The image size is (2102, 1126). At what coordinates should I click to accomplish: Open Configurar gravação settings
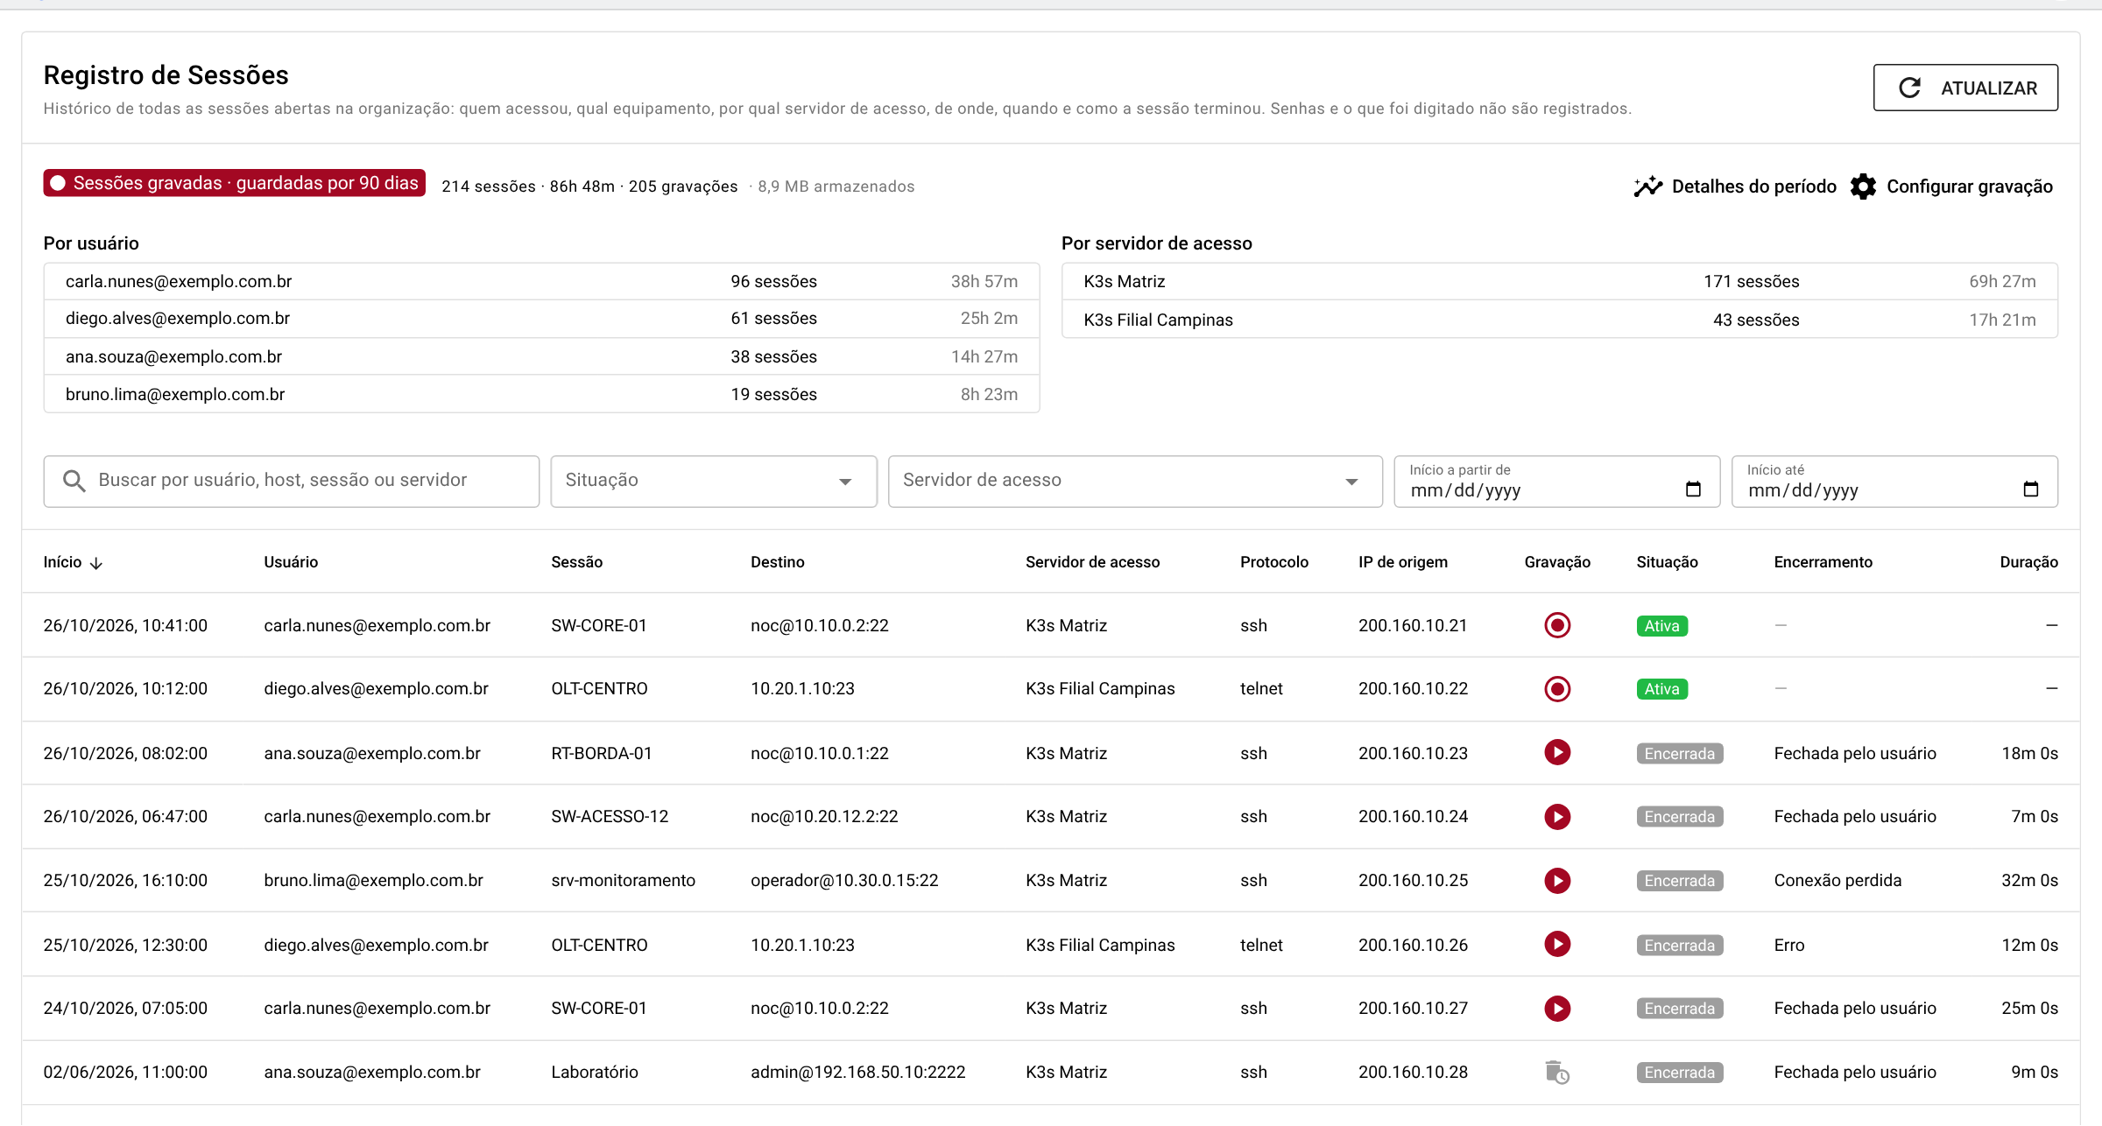[1951, 186]
